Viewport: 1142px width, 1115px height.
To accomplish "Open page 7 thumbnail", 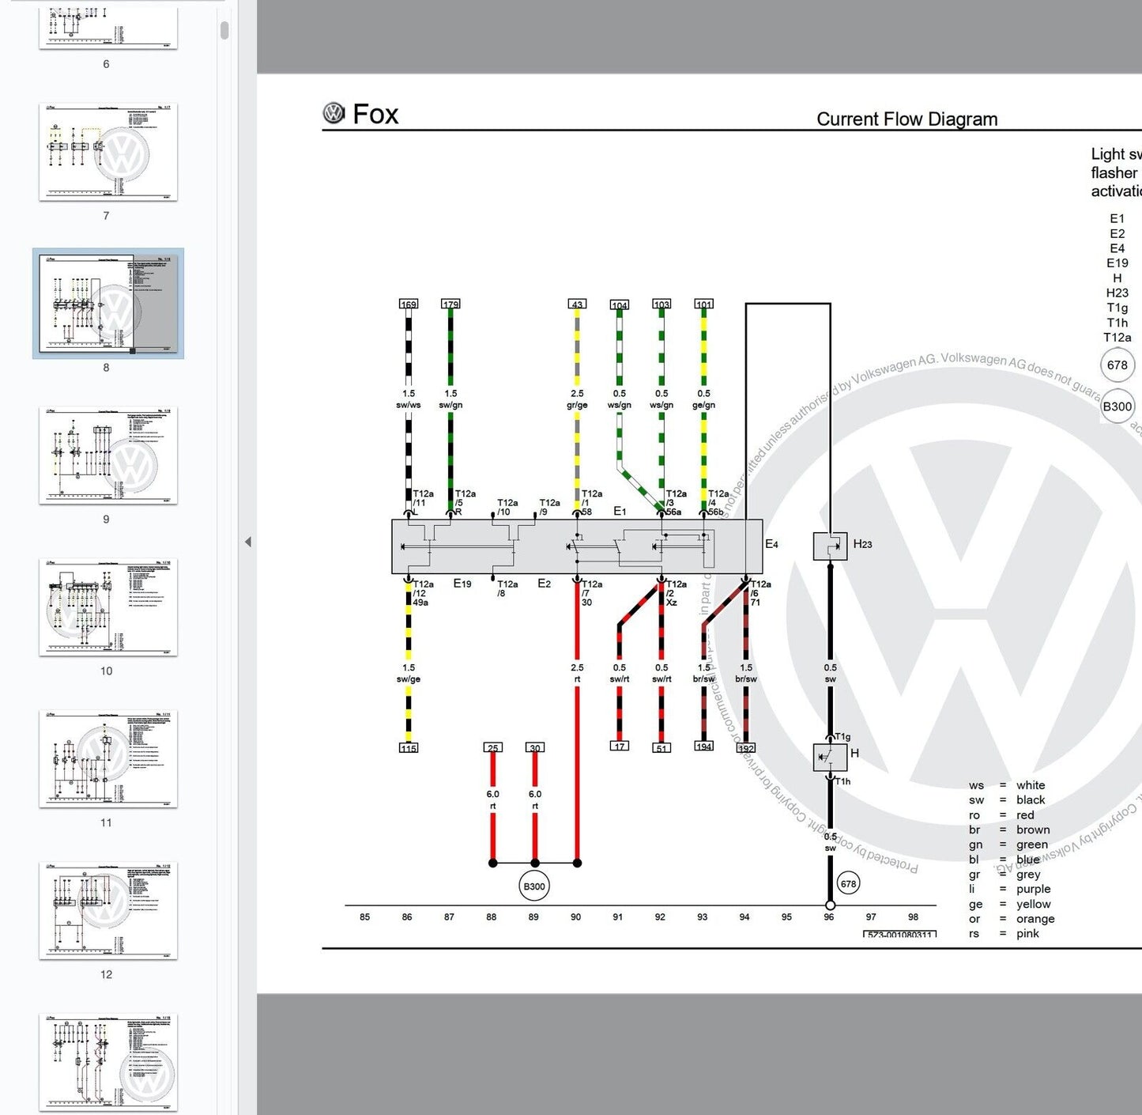I will (108, 152).
